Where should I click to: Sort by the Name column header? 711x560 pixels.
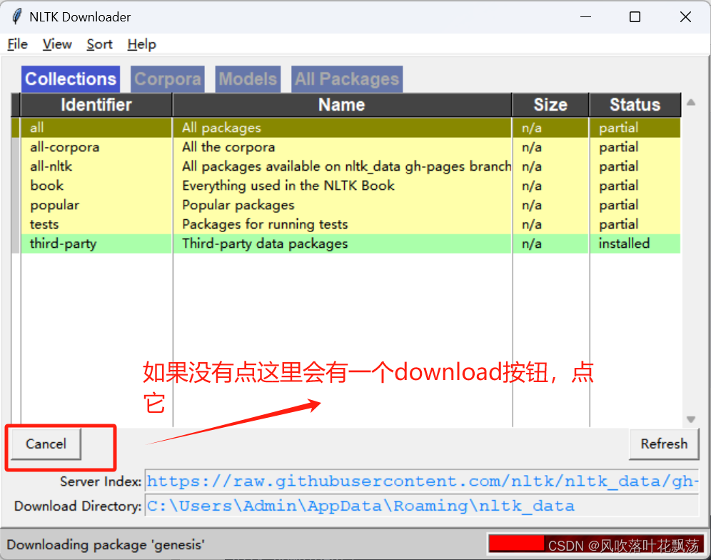[342, 105]
